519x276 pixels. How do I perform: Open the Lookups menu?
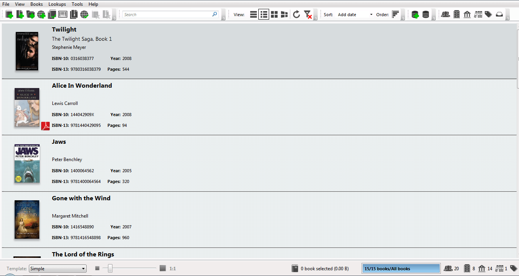point(57,4)
